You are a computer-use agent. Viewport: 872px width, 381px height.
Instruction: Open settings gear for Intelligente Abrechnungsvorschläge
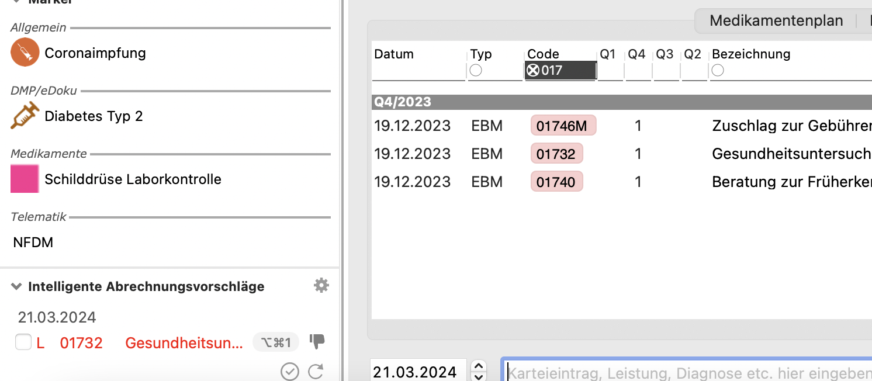(x=321, y=286)
